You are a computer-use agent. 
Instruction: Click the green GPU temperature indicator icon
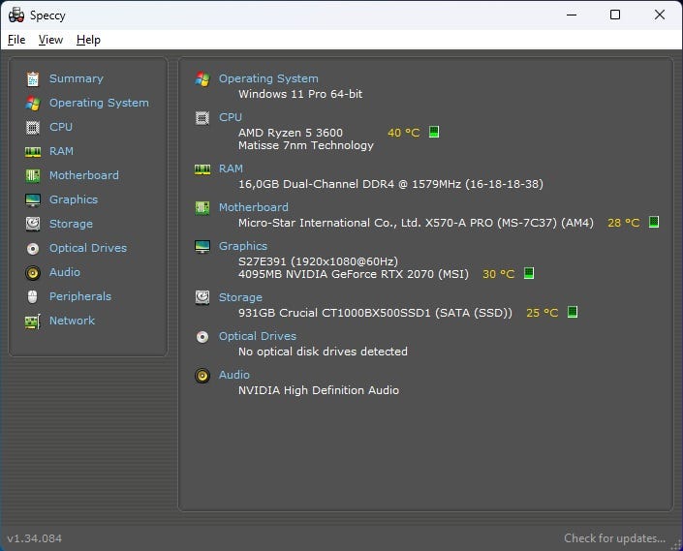(529, 273)
